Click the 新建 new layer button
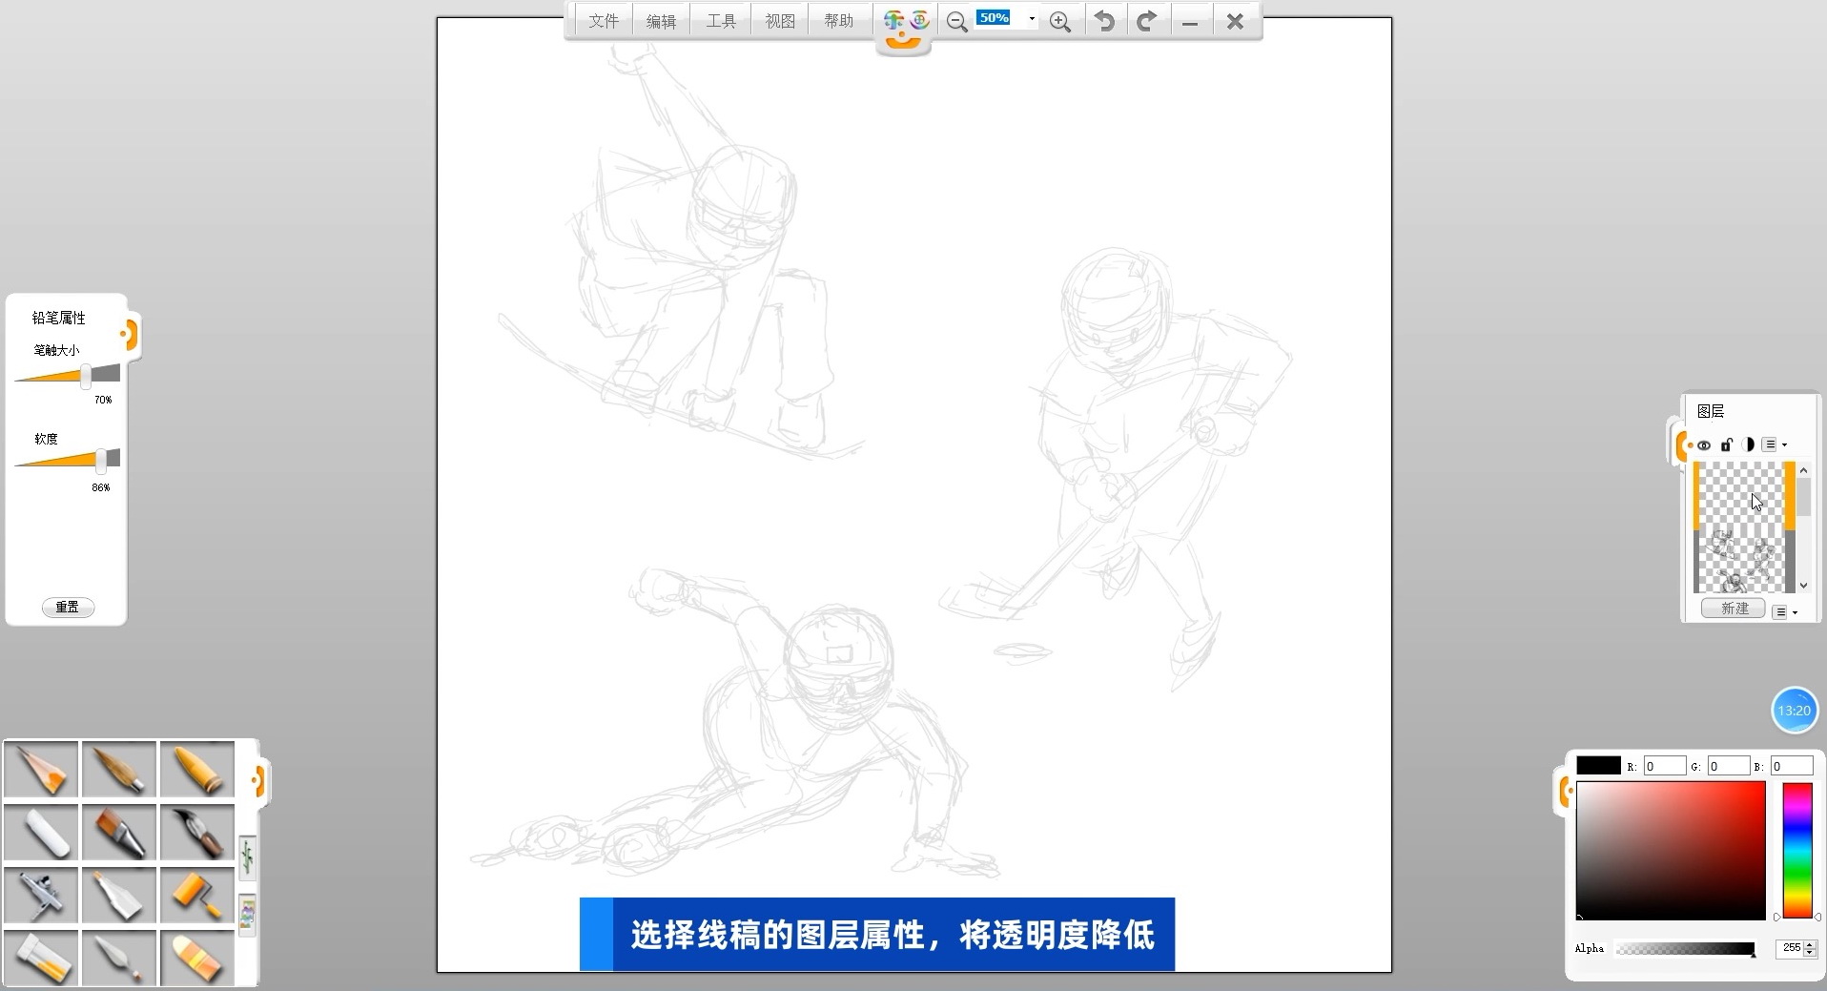 [x=1734, y=609]
